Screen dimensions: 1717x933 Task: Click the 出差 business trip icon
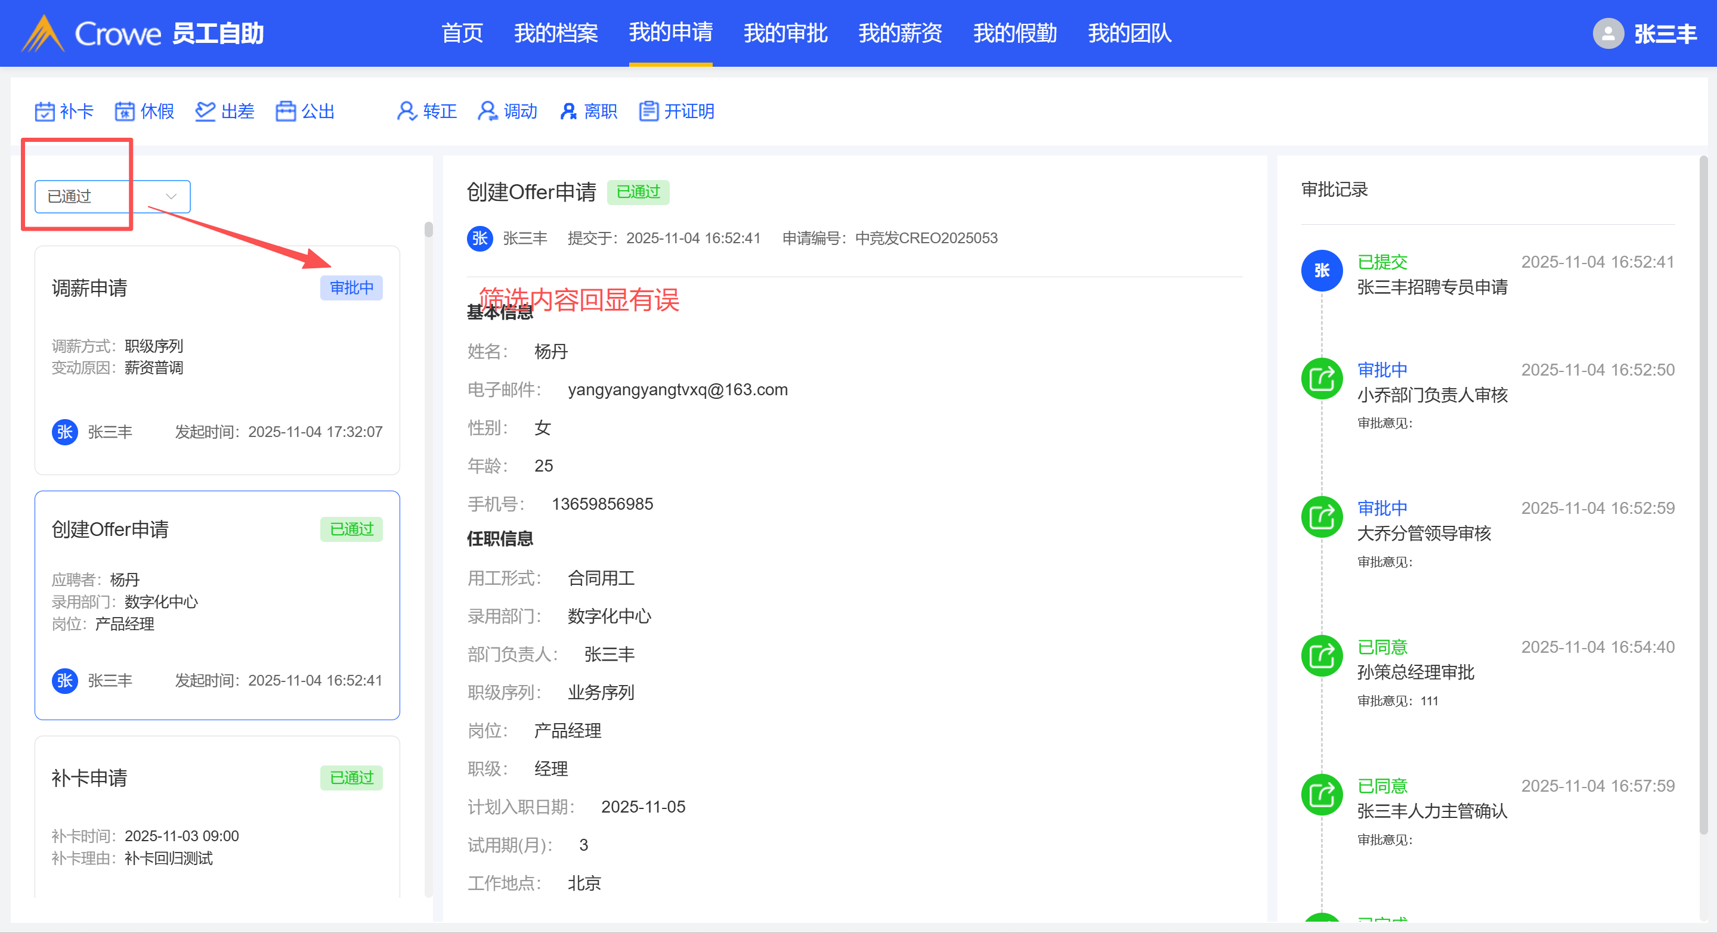tap(205, 111)
